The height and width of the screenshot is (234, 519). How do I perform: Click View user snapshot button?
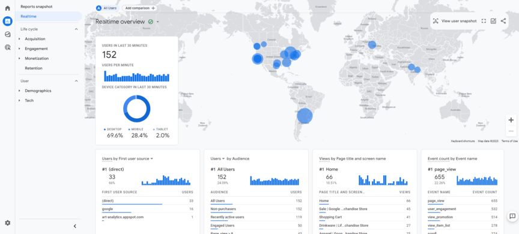pyautogui.click(x=455, y=21)
